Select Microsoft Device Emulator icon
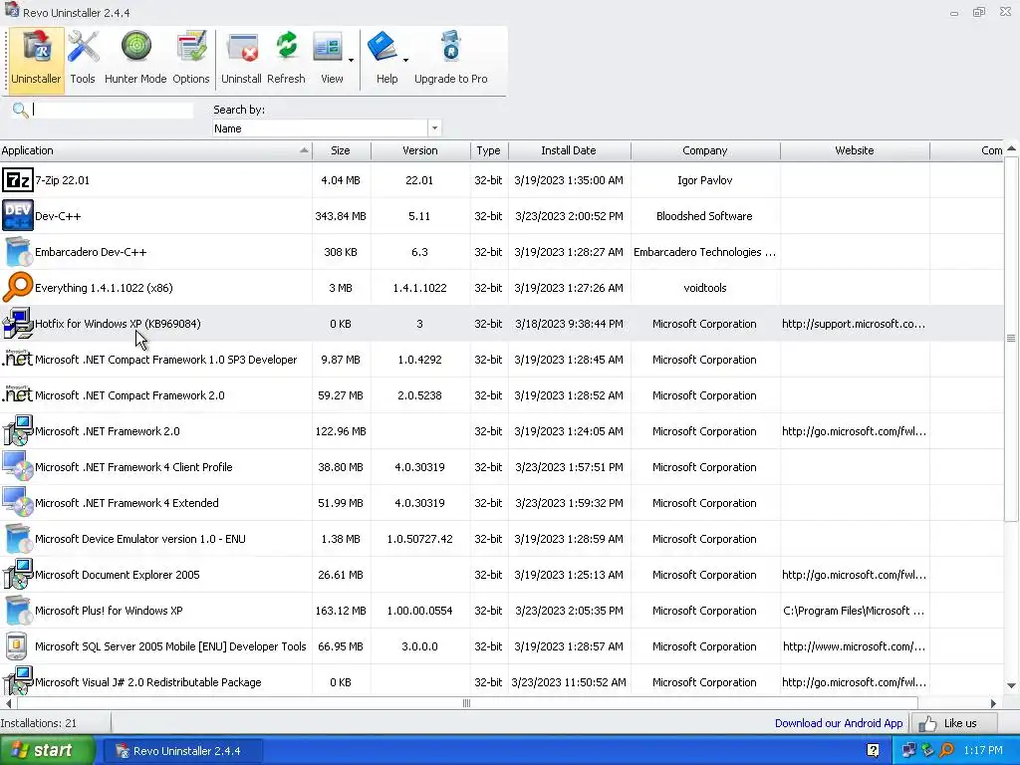 pyautogui.click(x=18, y=539)
